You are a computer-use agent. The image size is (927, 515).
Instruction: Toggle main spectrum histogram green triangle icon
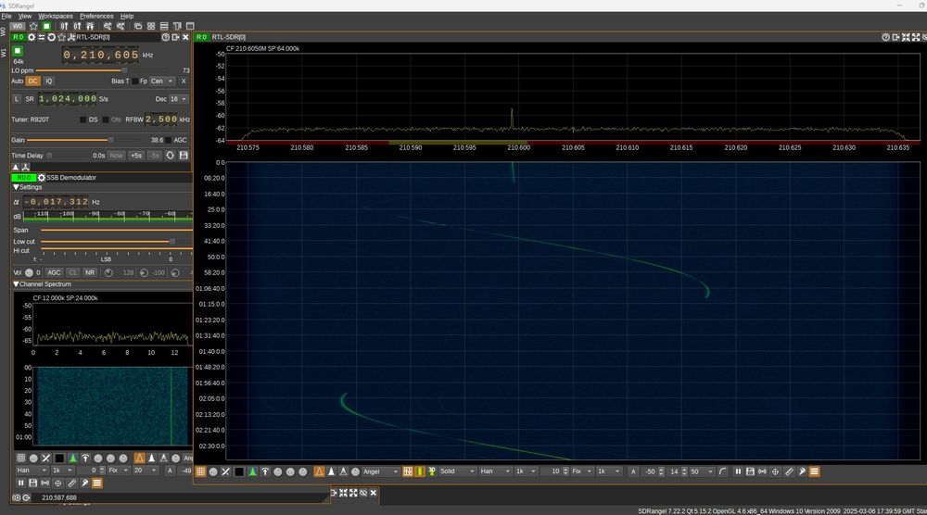[x=252, y=471]
